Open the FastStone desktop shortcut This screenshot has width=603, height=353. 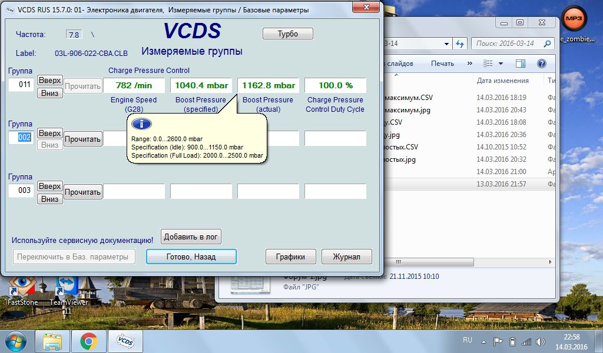[x=23, y=289]
